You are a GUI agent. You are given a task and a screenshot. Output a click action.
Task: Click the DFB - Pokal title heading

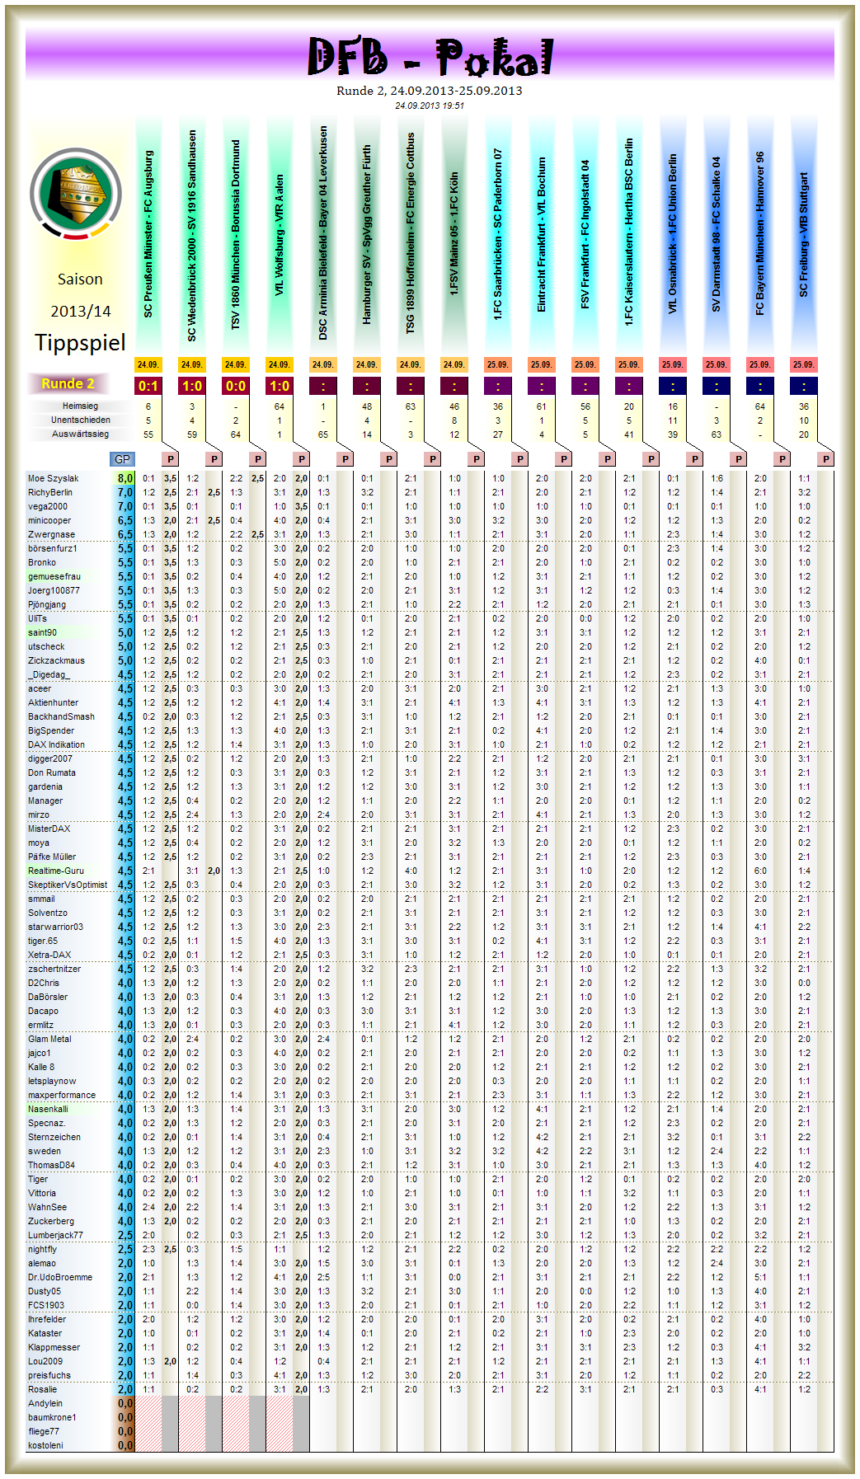click(x=430, y=57)
